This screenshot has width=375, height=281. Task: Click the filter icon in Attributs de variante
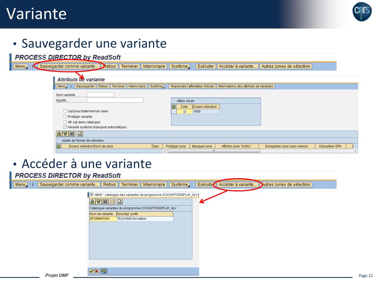click(x=65, y=134)
